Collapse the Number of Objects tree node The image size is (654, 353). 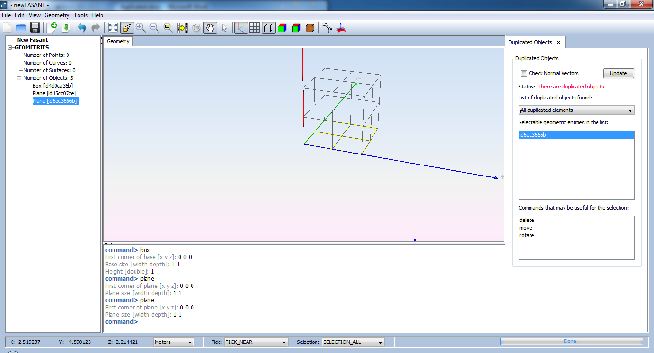pyautogui.click(x=19, y=78)
